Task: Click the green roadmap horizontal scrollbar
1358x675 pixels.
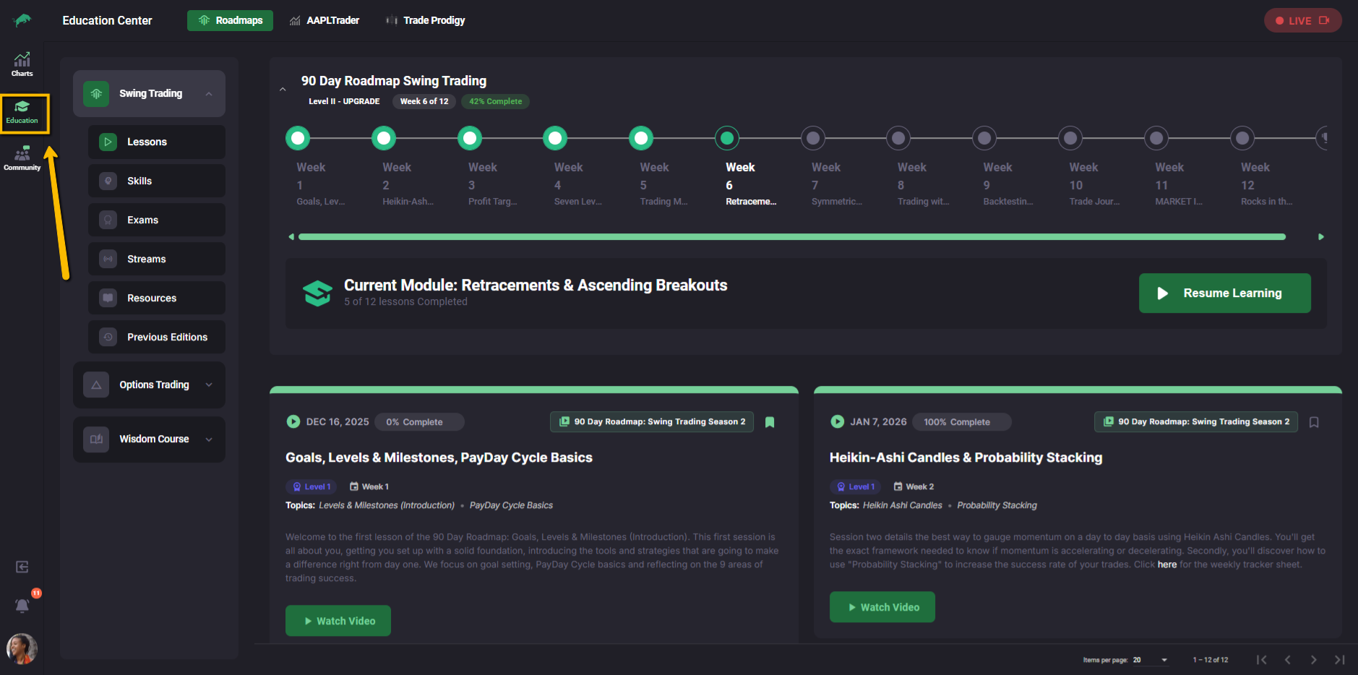Action: pos(791,237)
